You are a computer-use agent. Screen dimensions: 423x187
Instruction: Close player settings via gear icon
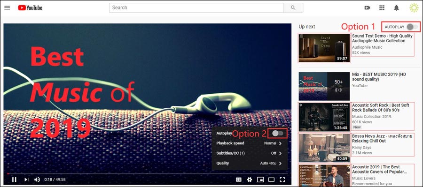(250, 180)
